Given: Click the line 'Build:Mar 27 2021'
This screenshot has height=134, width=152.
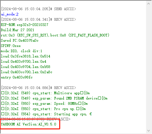Looking at the screenshot, I should point(17,30).
